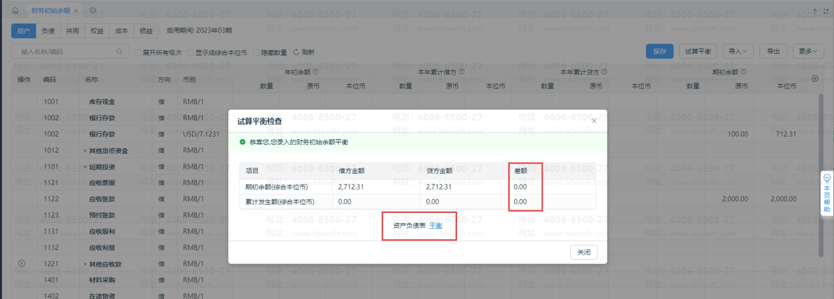The height and width of the screenshot is (299, 834).
Task: Open the 导入 dropdown
Action: (x=738, y=51)
